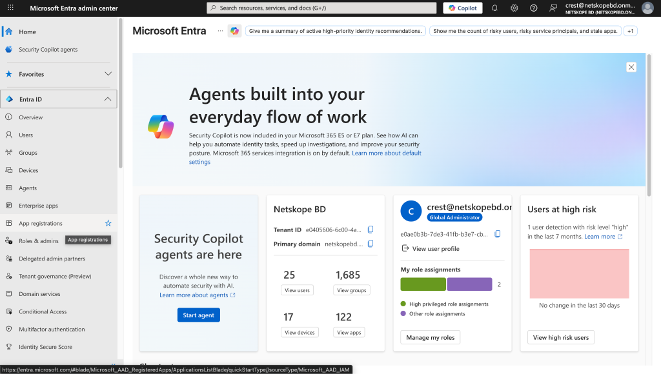
Task: Select the high-priority identity recommendations prompt
Action: pyautogui.click(x=336, y=31)
